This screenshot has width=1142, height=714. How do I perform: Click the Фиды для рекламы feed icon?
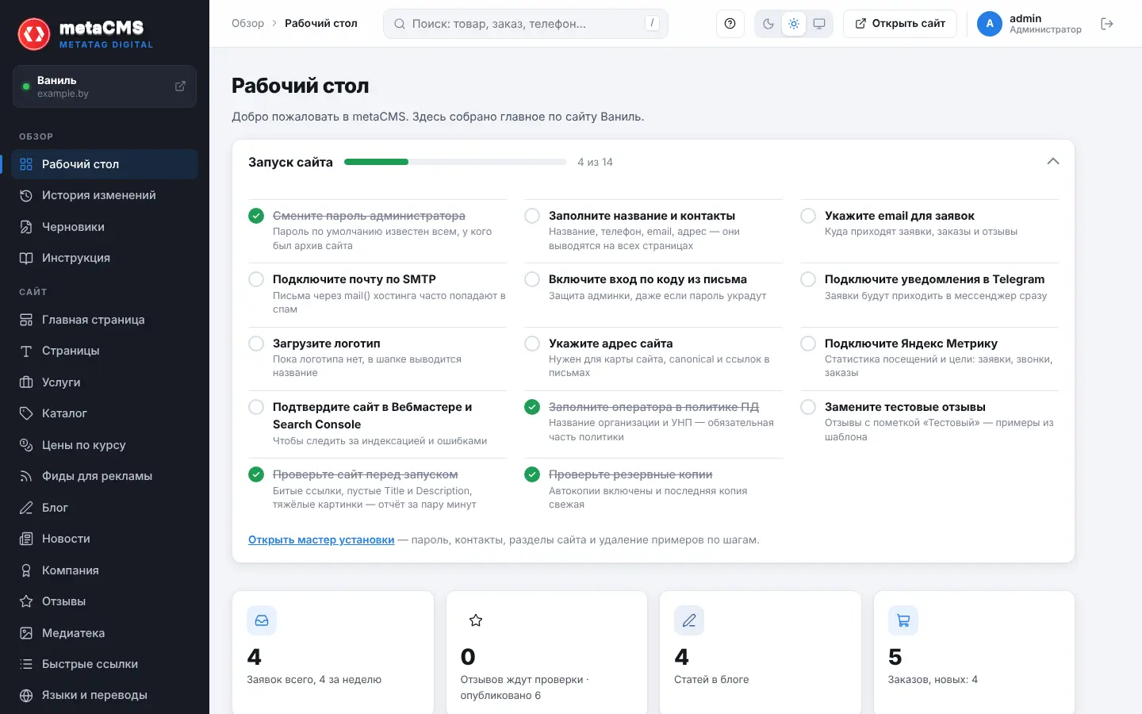click(26, 476)
